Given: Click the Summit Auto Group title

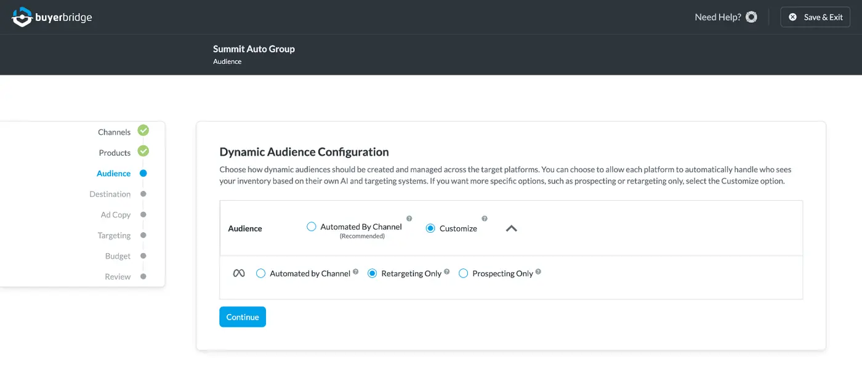Looking at the screenshot, I should click(x=254, y=49).
